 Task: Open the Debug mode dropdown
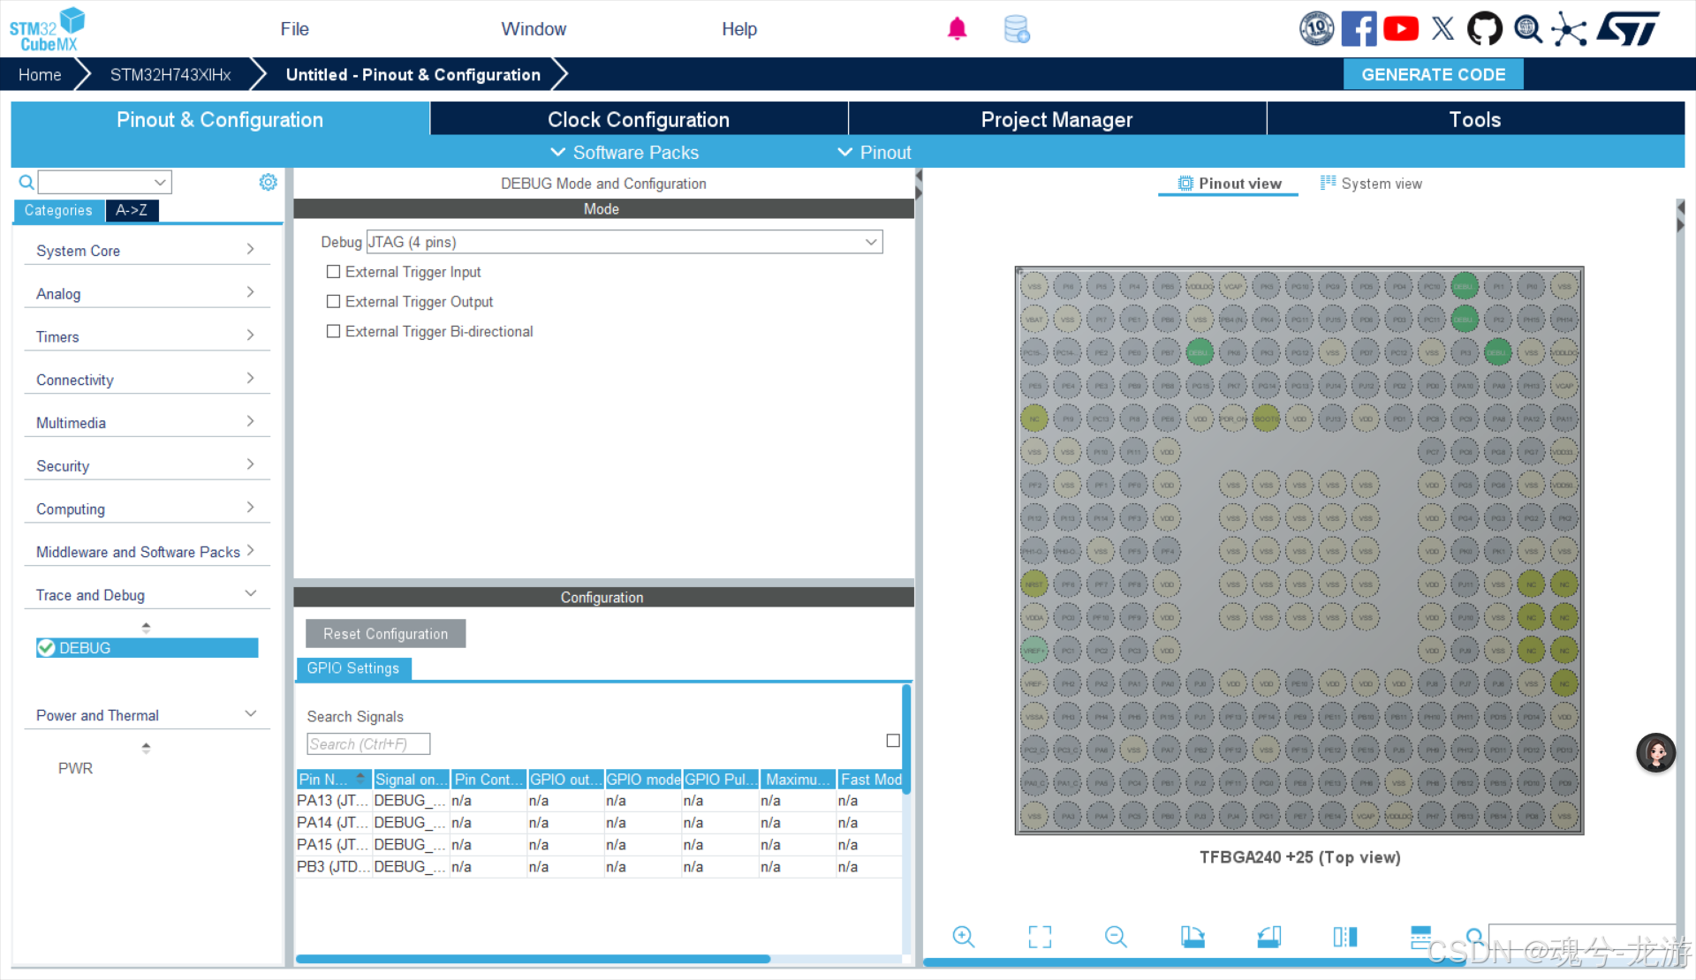click(624, 242)
